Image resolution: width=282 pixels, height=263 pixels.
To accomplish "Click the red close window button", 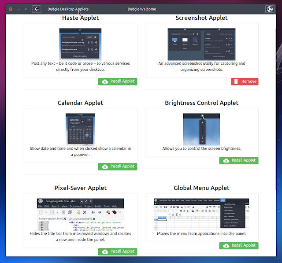I will [11, 9].
